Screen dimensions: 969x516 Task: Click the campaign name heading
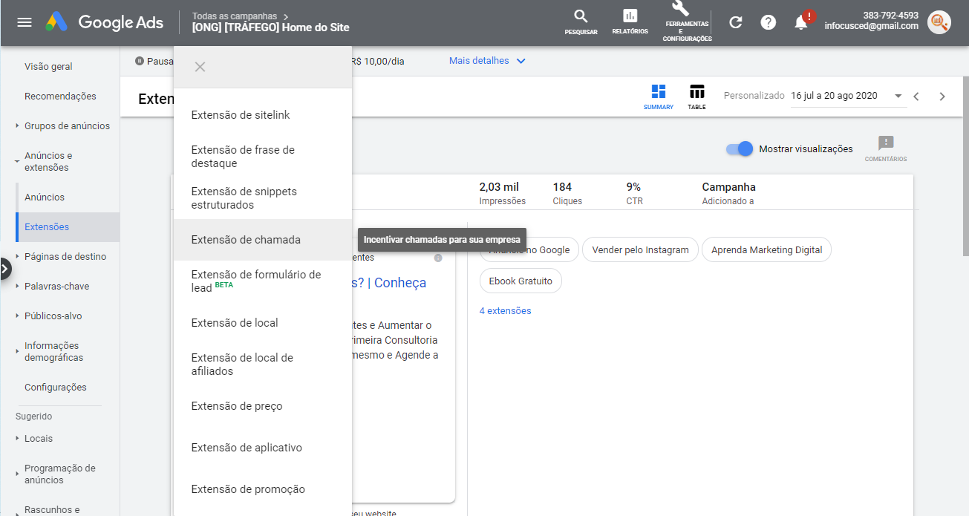click(x=270, y=27)
